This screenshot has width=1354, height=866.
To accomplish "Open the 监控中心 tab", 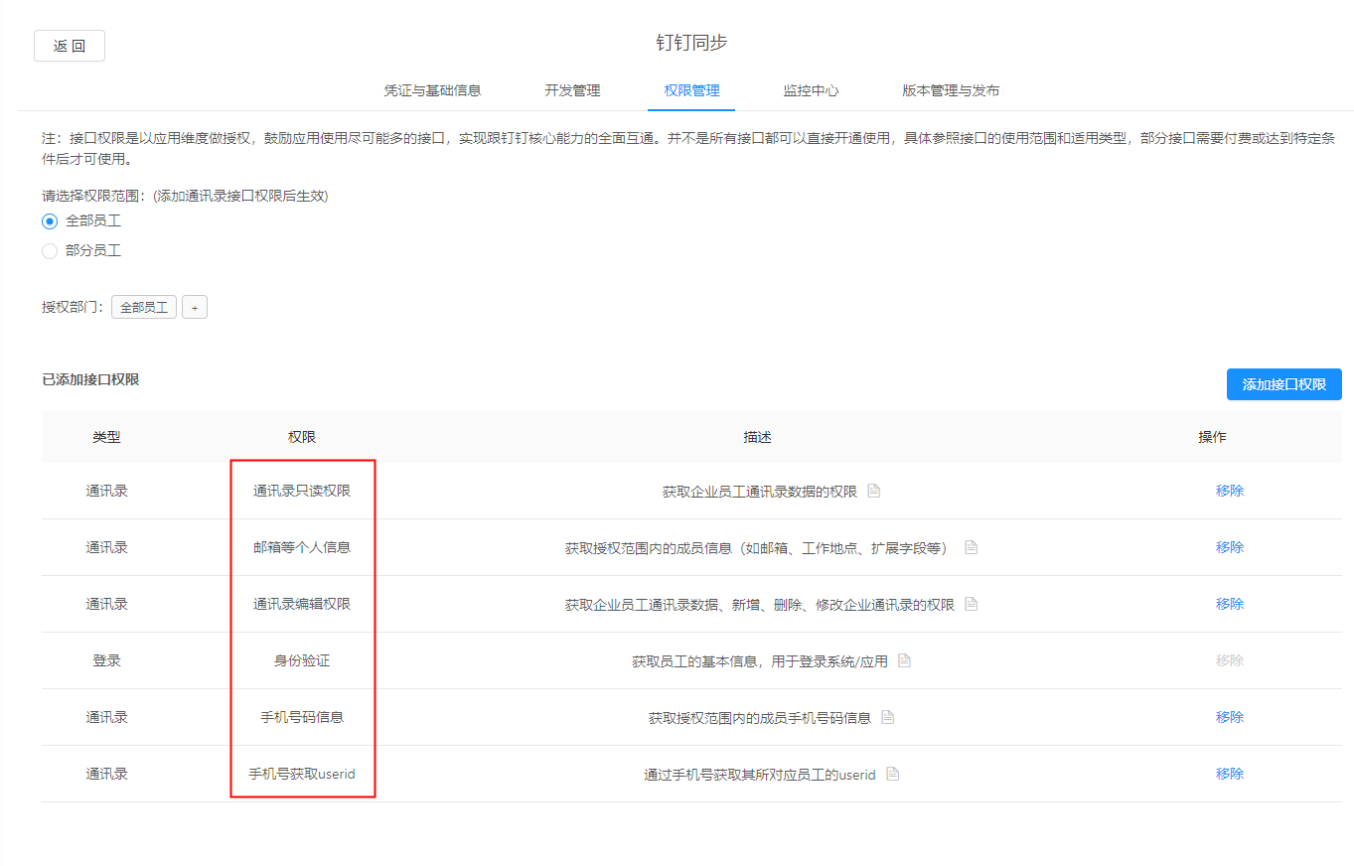I will pos(811,90).
